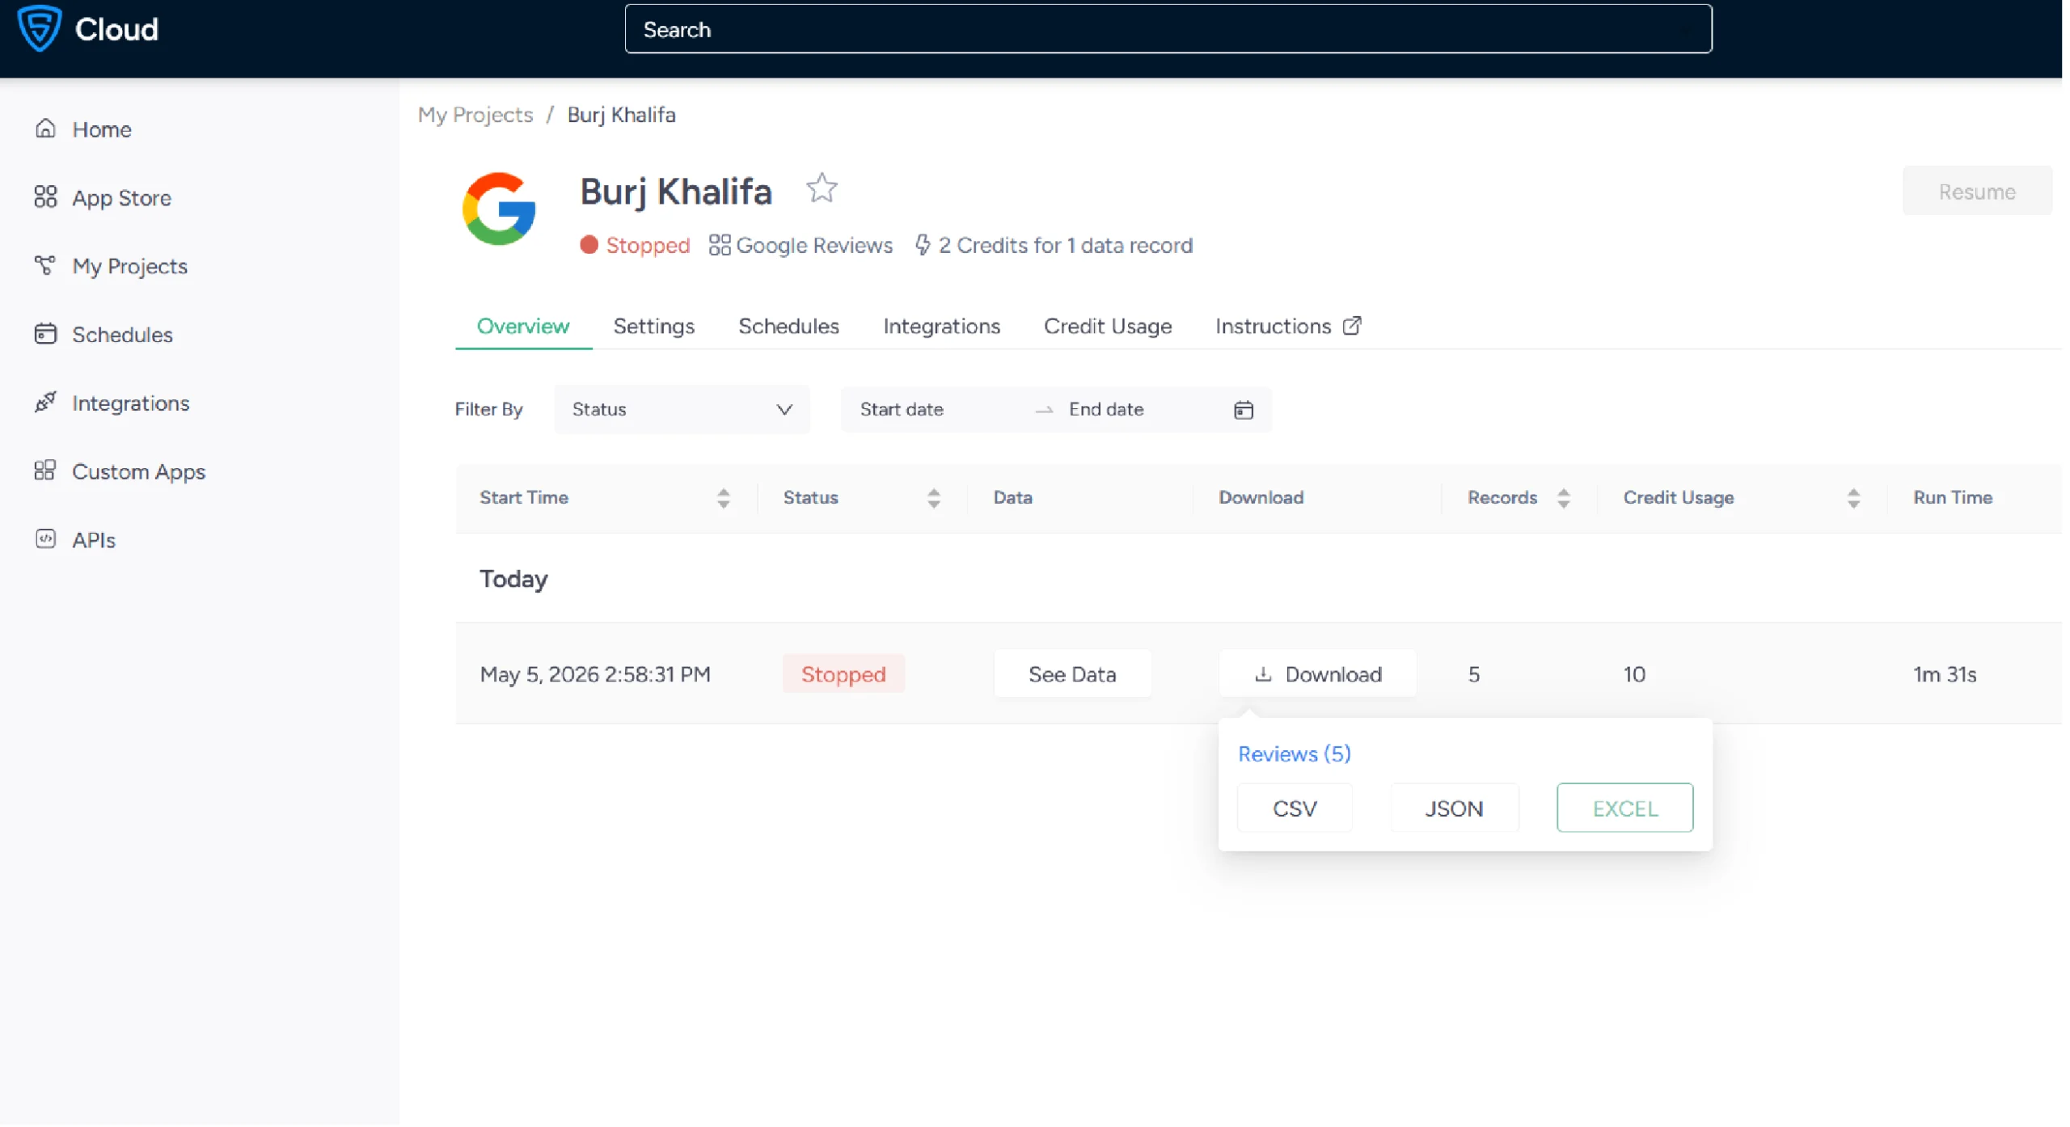Image resolution: width=2070 pixels, height=1127 pixels.
Task: Click the Home icon in sidebar
Action: 45,129
